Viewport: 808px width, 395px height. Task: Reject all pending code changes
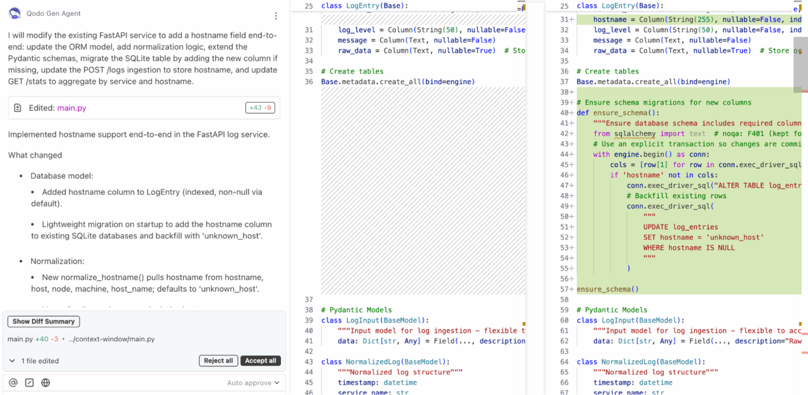218,361
